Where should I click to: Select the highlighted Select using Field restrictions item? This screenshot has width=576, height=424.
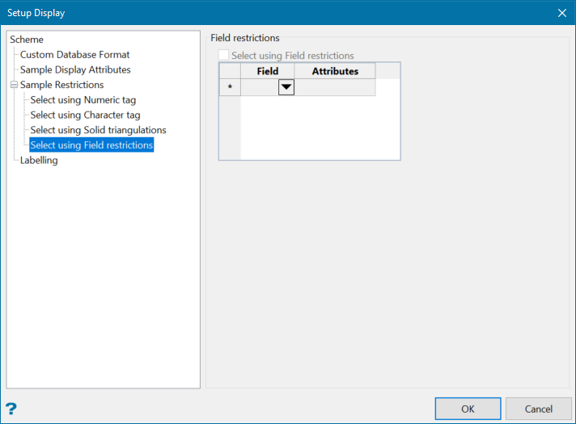click(91, 145)
